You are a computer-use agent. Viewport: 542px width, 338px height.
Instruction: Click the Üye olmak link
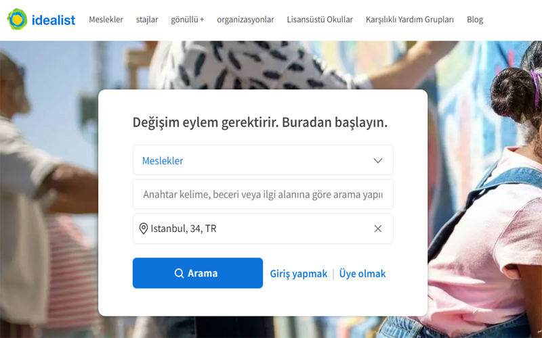(362, 274)
